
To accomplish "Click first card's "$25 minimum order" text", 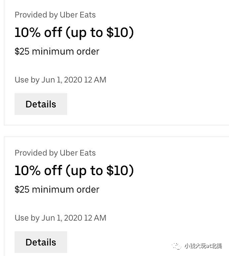I will click(57, 51).
